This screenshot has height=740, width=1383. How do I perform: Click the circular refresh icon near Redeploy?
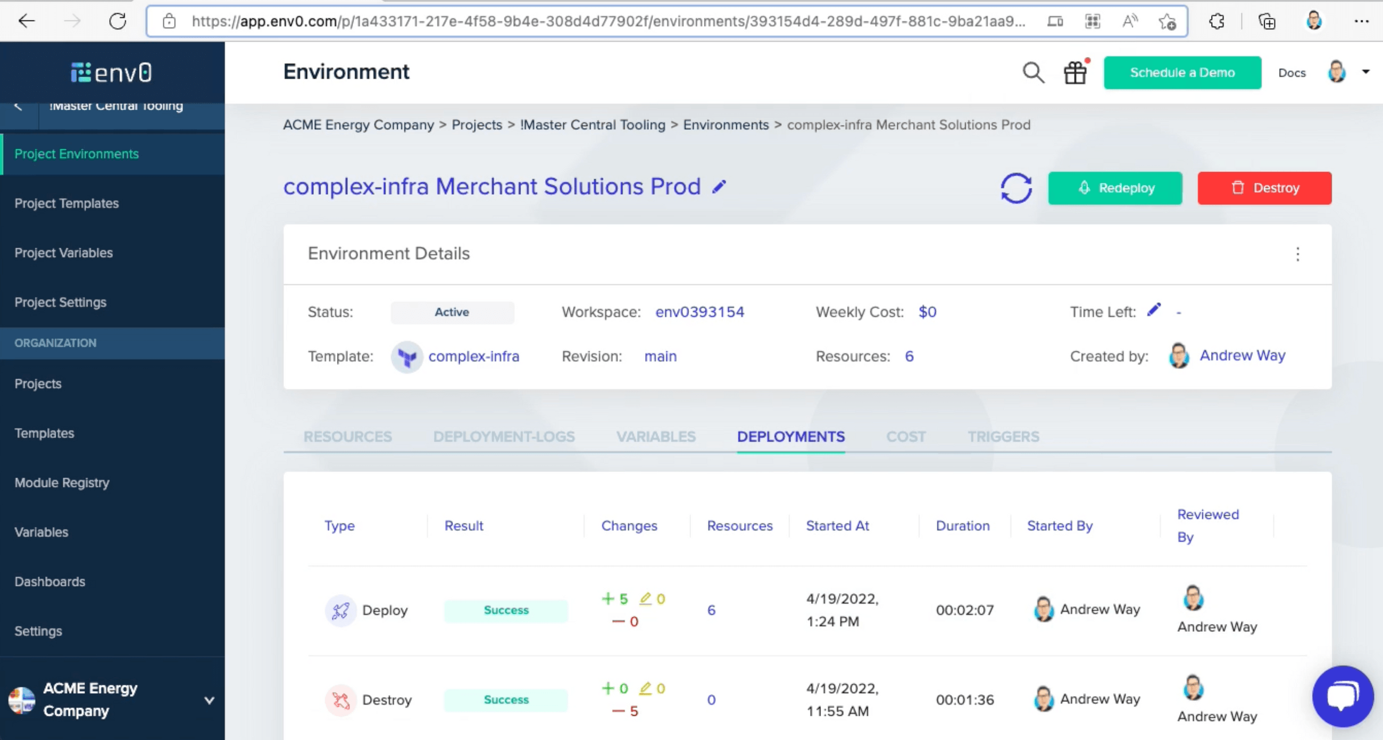pos(1017,188)
